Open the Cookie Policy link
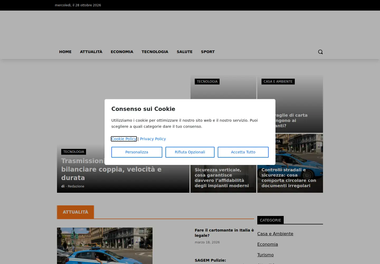 pos(124,139)
